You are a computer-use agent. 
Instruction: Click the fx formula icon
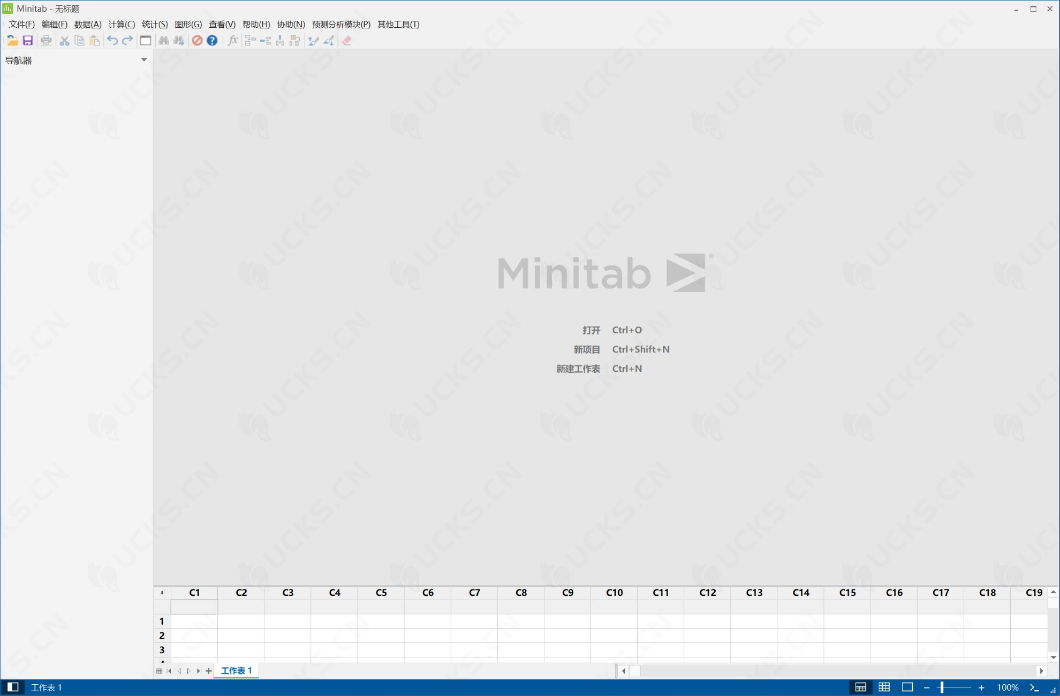(x=232, y=41)
